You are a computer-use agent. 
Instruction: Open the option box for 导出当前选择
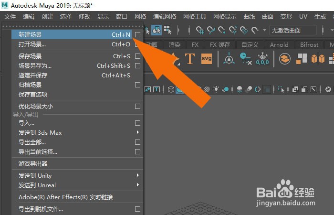pos(137,151)
